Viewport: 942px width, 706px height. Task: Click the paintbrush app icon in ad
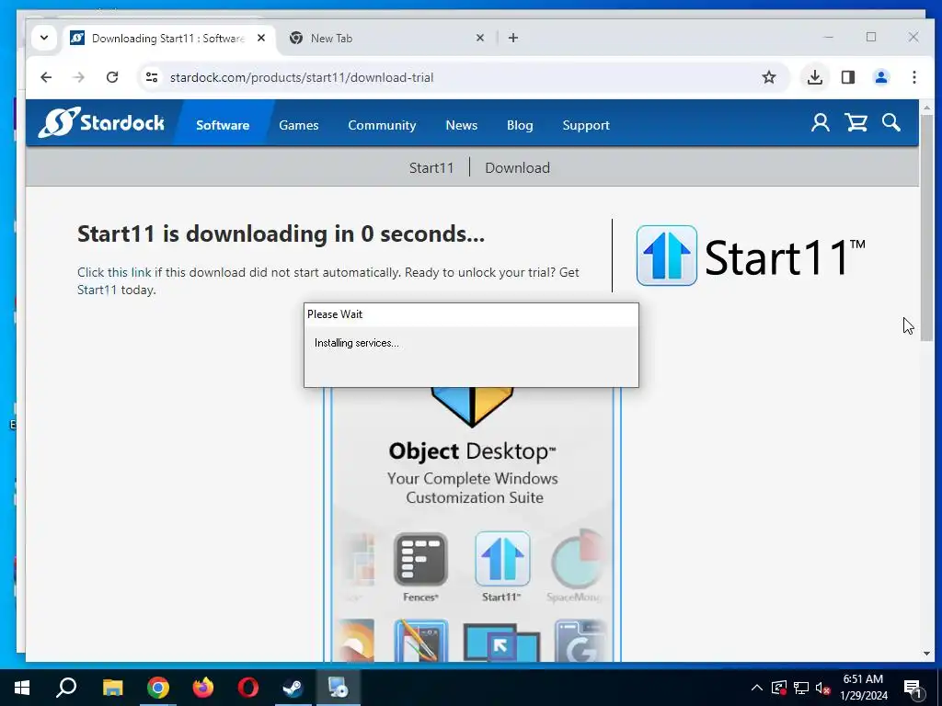421,641
